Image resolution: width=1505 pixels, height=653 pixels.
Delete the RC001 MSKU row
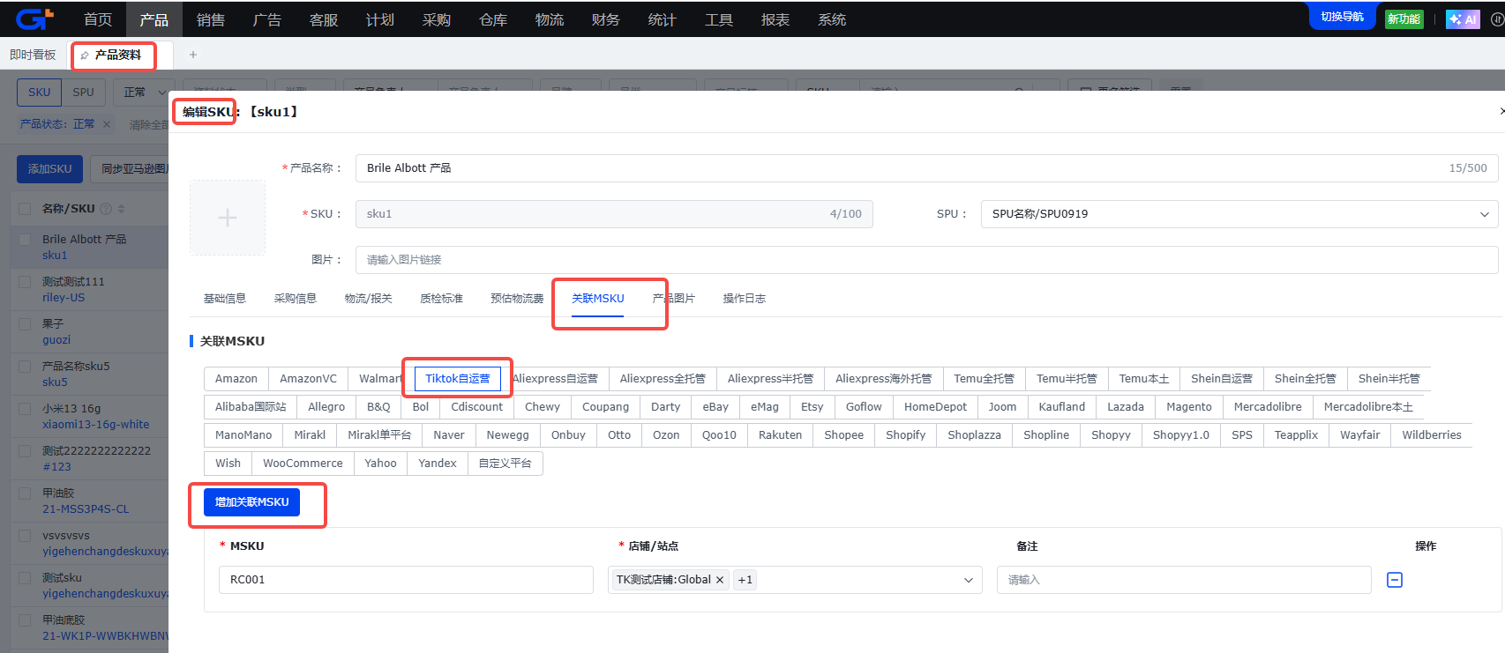[x=1395, y=580]
